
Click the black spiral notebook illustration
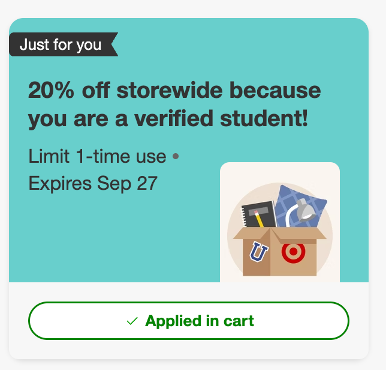(x=258, y=214)
